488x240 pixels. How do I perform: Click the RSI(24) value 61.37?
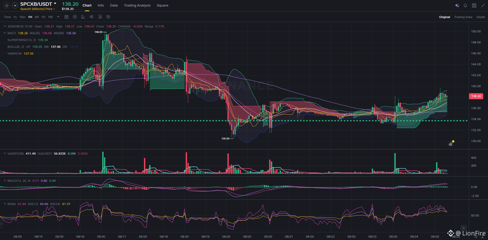[66, 204]
